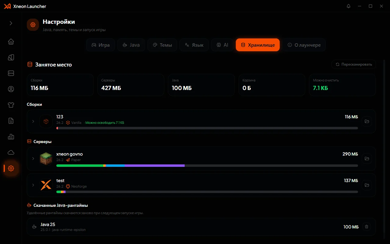Click the Пересканировать button
The height and width of the screenshot is (244, 390).
354,64
